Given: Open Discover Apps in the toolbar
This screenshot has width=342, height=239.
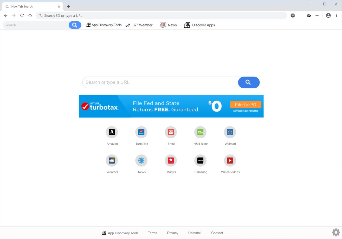Looking at the screenshot, I should click(199, 25).
